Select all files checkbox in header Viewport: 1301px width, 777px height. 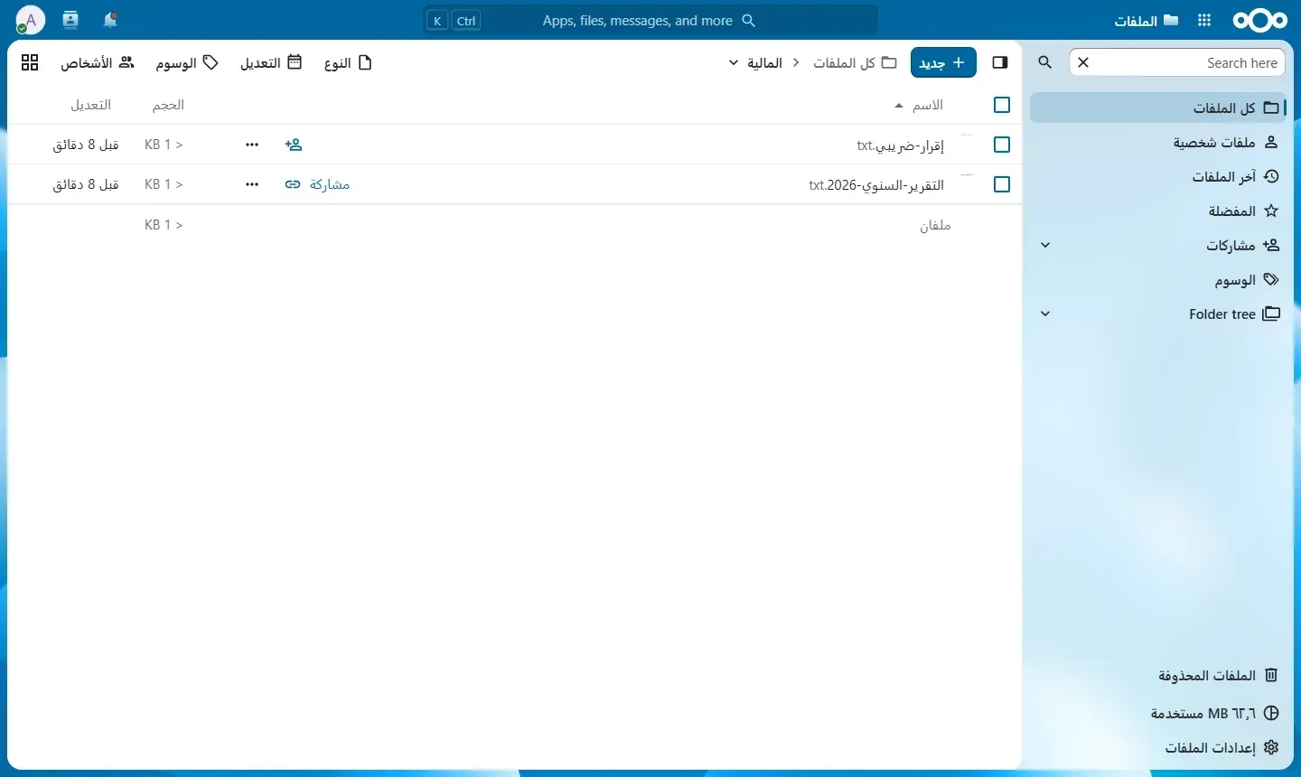click(1002, 105)
